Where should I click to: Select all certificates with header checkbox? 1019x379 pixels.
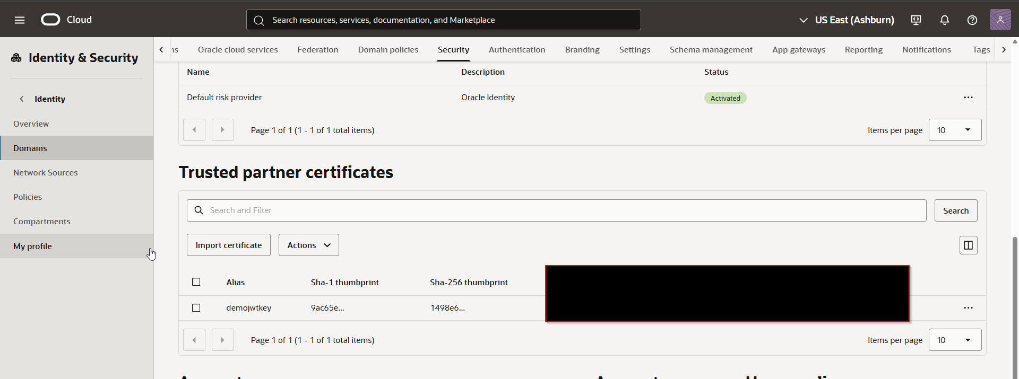(x=196, y=282)
